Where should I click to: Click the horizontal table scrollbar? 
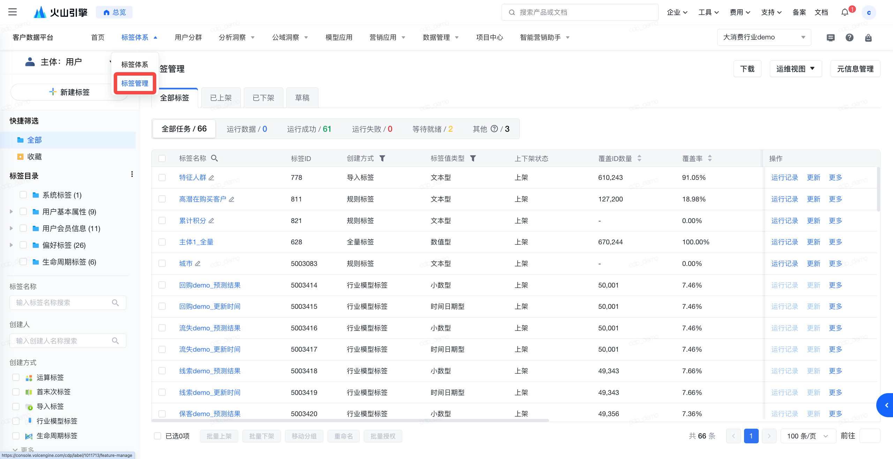[350, 420]
